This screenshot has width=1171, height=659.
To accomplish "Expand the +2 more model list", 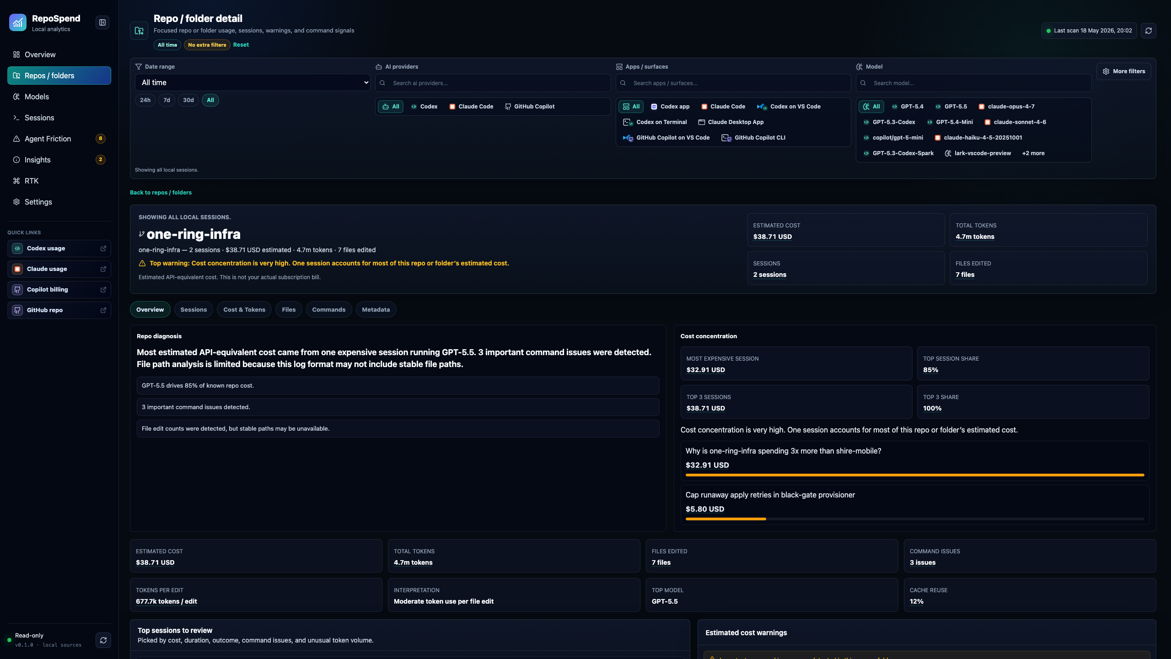I will tap(1033, 153).
